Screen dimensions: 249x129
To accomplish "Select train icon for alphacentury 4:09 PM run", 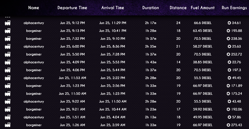I will pos(7,62).
